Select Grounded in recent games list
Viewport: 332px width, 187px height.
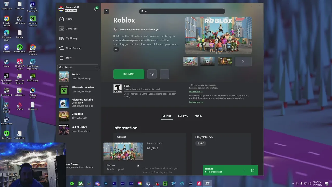[78, 116]
